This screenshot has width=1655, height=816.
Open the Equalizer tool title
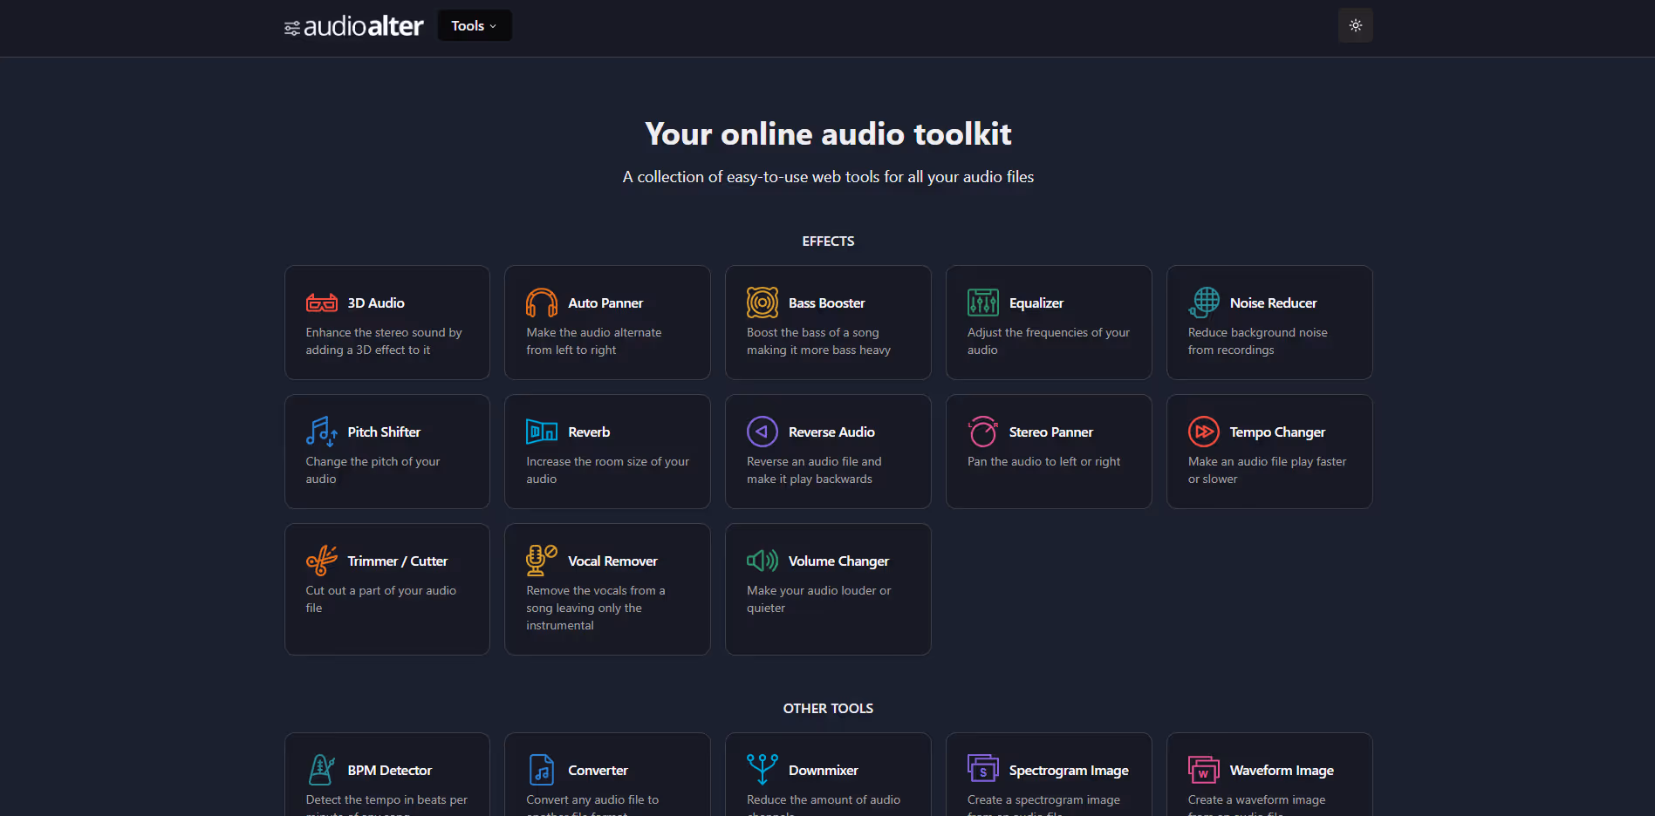coord(1036,303)
